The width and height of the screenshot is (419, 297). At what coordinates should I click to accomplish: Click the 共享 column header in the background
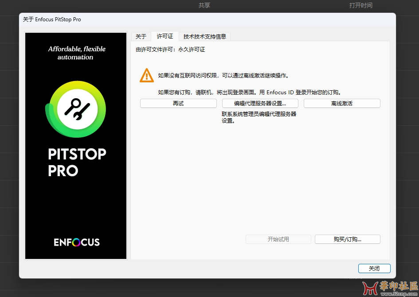click(204, 6)
